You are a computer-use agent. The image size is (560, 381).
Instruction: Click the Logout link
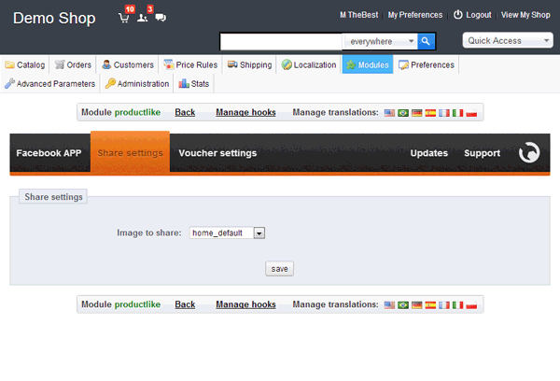(x=472, y=15)
